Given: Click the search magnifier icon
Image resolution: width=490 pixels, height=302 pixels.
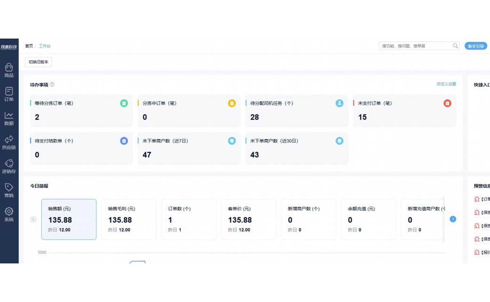Looking at the screenshot, I should tap(455, 46).
